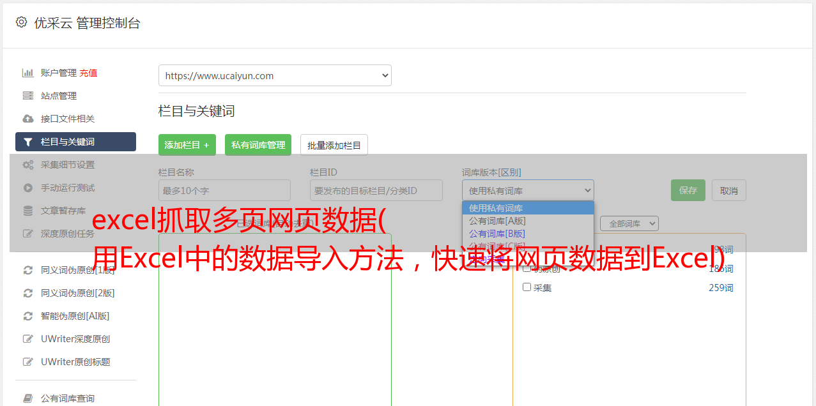Screen dimensions: 816x406
Task: Click the 栏目ID input field
Action: 376,190
